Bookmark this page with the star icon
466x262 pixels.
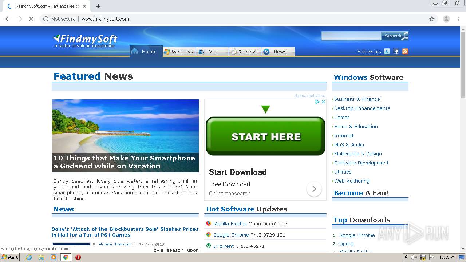click(432, 19)
